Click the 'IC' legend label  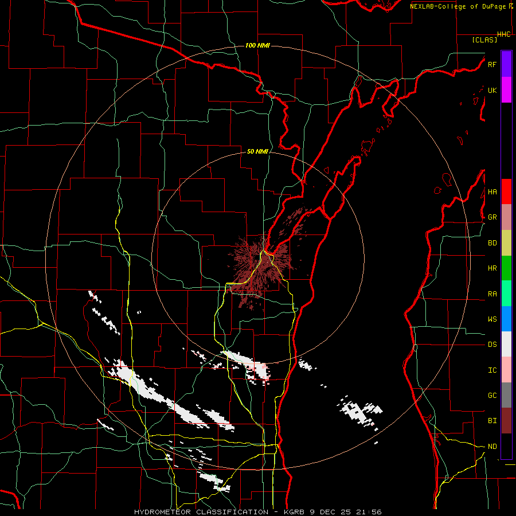point(492,370)
